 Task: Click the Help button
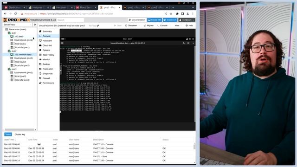tap(189, 26)
